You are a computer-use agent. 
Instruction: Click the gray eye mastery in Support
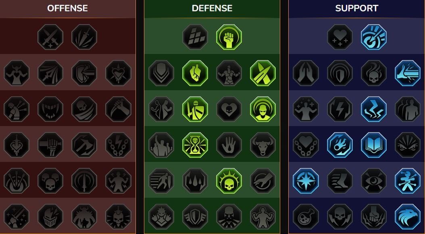374,181
